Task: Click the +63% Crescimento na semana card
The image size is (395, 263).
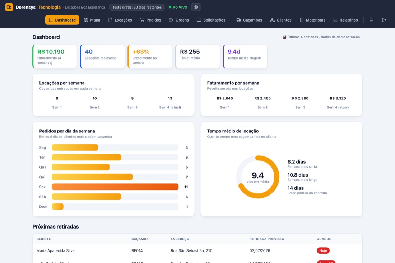Action: [150, 57]
